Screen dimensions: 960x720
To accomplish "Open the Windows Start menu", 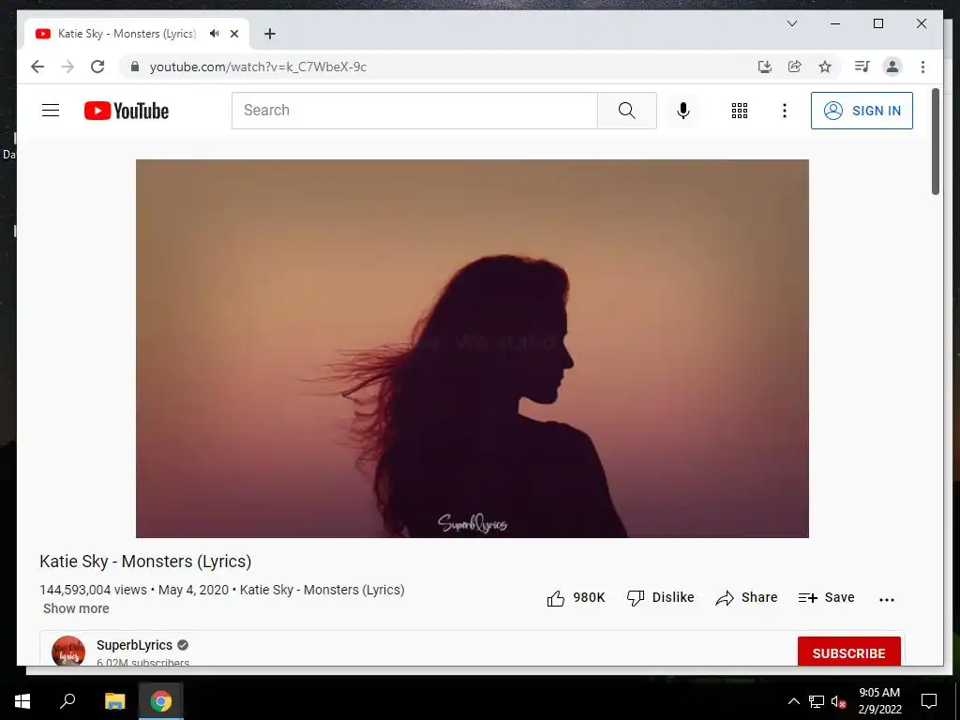I will click(x=22, y=701).
